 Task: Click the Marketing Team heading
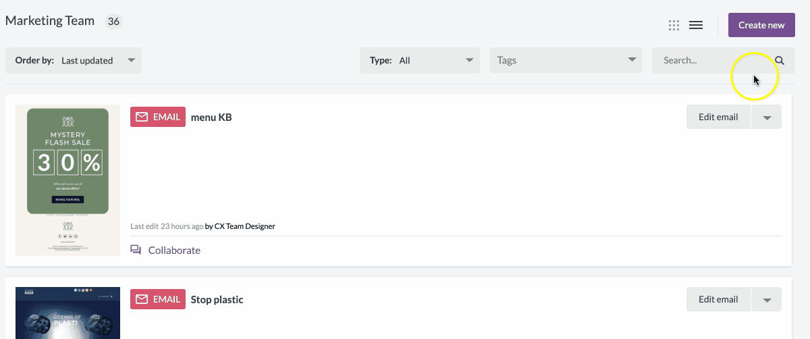tap(50, 20)
